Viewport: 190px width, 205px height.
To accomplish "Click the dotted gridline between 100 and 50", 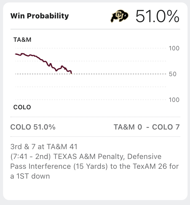I will tap(92, 61).
